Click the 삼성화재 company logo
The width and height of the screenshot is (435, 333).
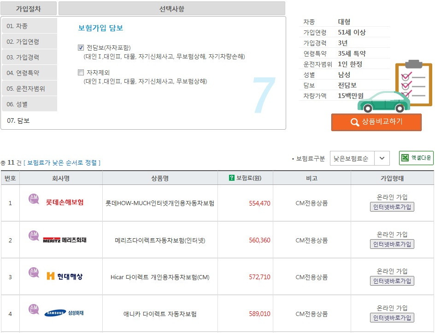(64, 313)
